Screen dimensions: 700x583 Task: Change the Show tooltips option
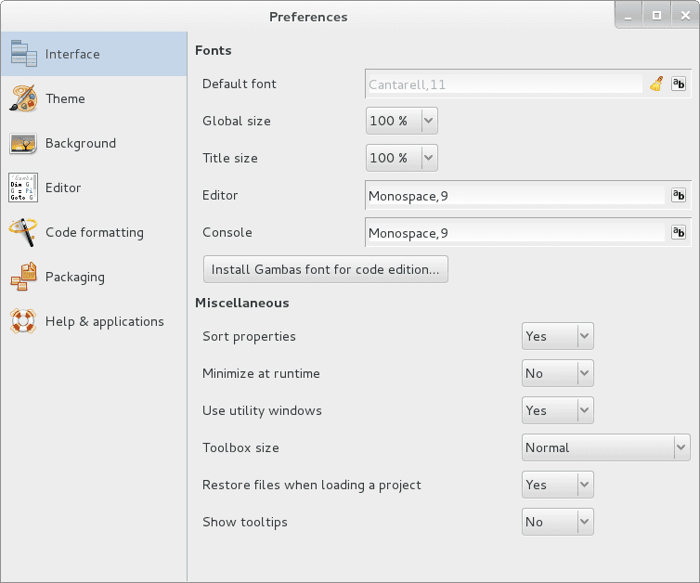[558, 522]
